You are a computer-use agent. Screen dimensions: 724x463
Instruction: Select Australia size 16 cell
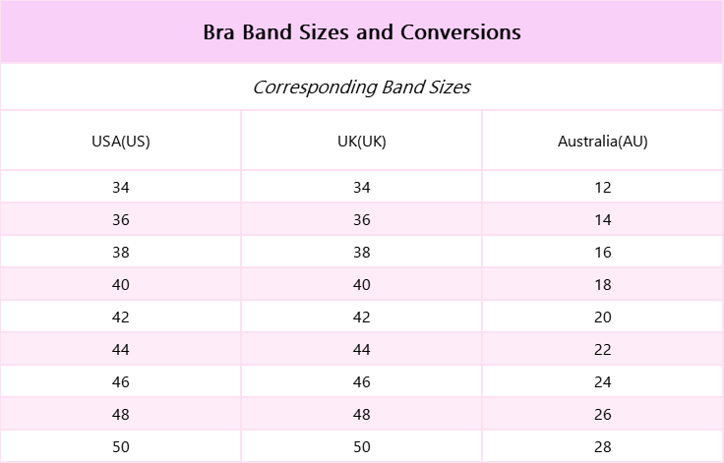[603, 253]
